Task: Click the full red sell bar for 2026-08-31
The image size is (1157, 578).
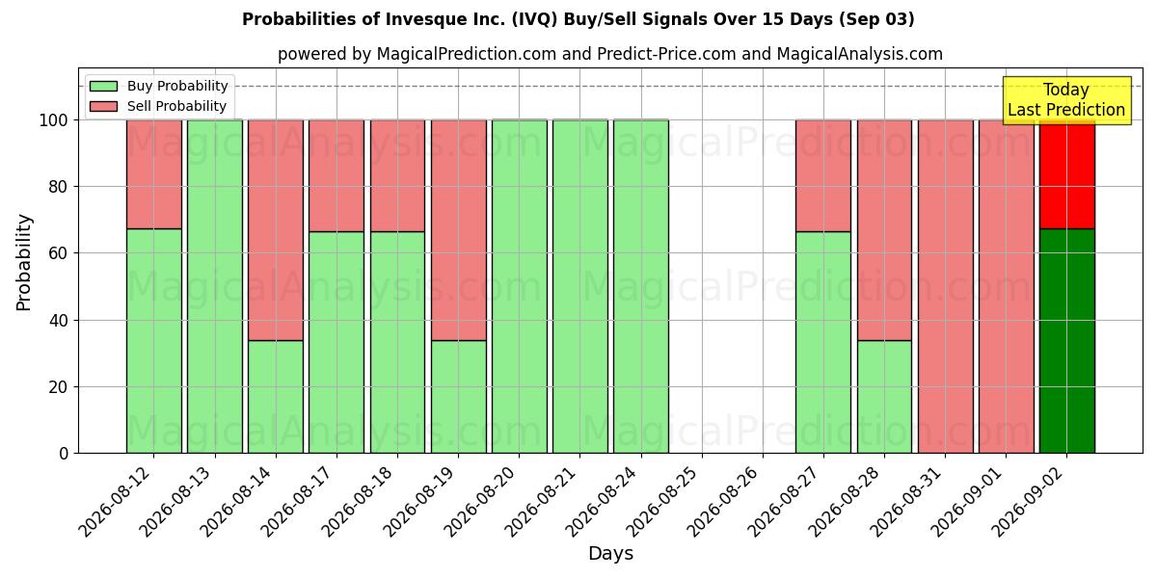Action: tap(945, 286)
